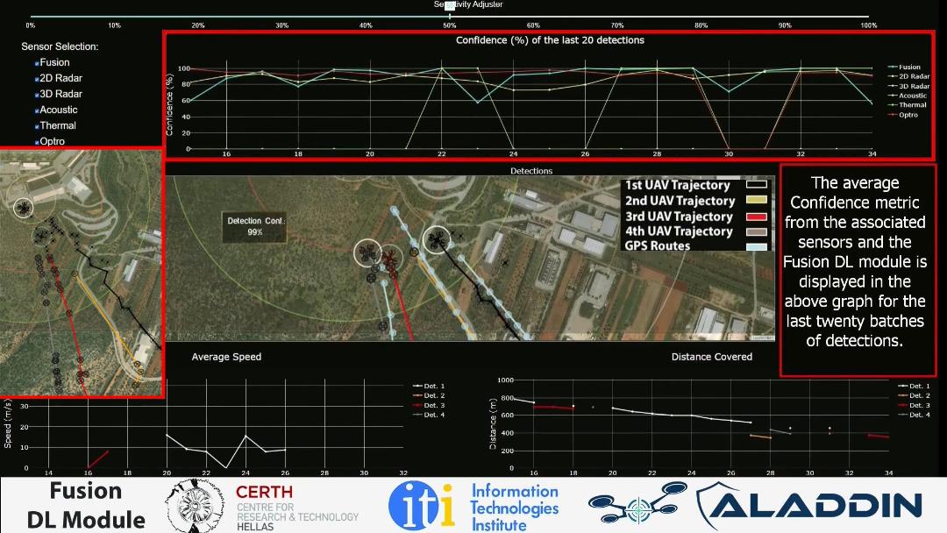Click the GPS Routes legend entry

tap(658, 246)
